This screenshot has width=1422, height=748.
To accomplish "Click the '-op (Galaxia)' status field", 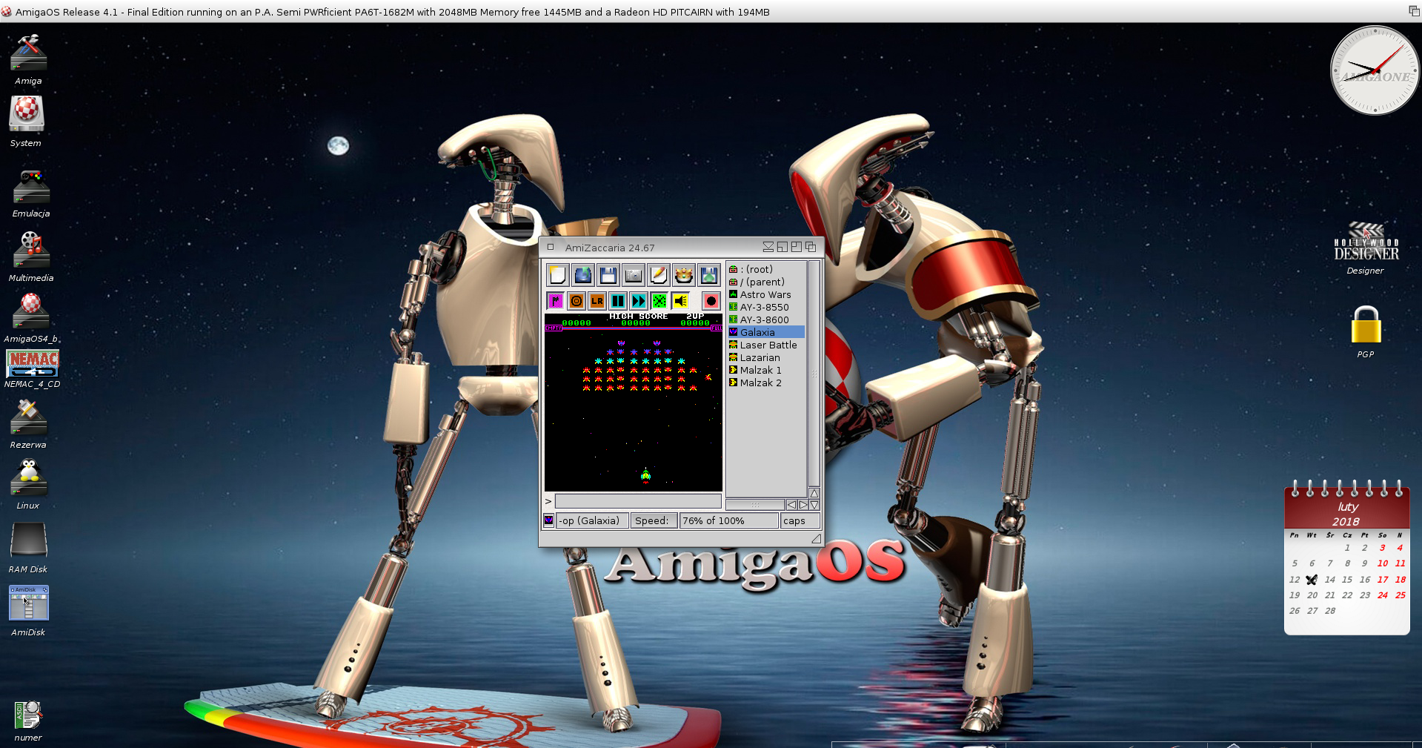I will [x=593, y=520].
